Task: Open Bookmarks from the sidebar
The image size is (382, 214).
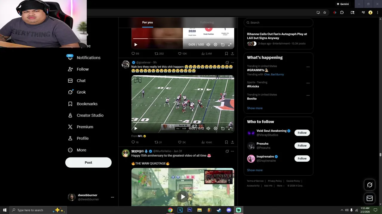Action: coord(83,104)
